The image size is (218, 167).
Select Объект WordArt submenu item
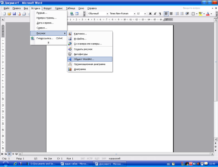click(x=90, y=59)
